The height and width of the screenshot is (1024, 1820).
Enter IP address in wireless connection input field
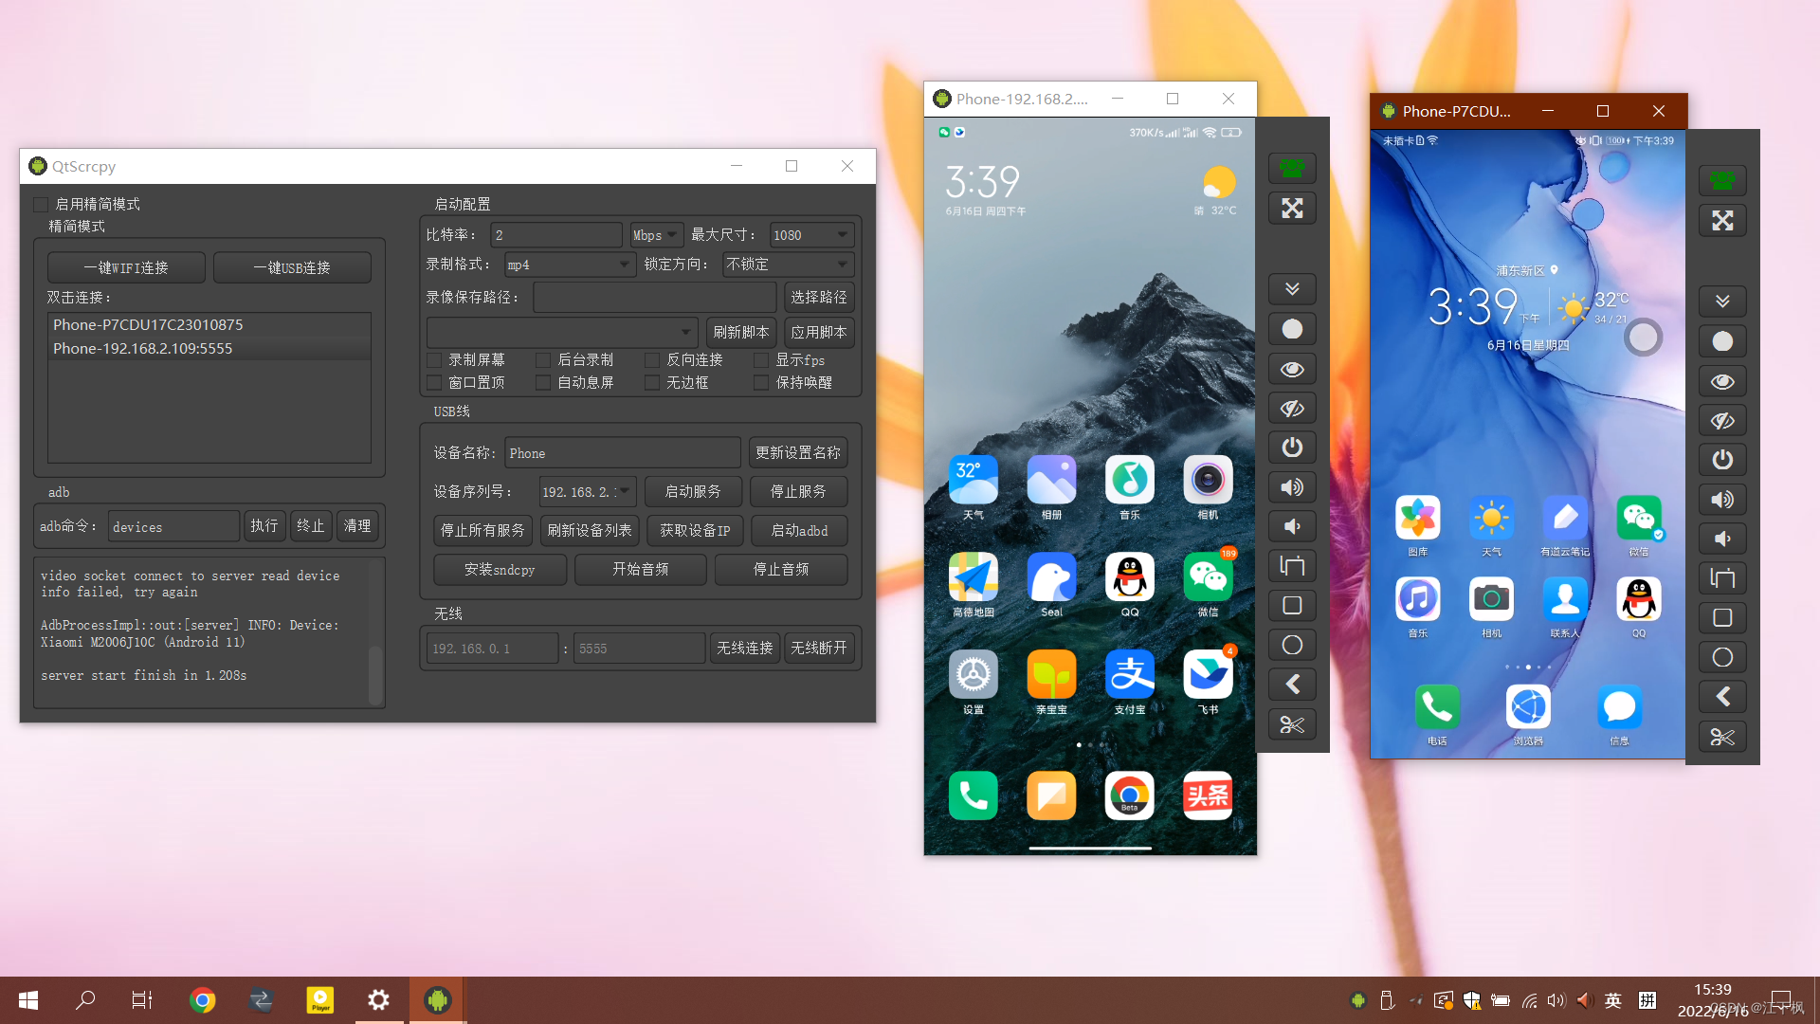click(x=494, y=648)
